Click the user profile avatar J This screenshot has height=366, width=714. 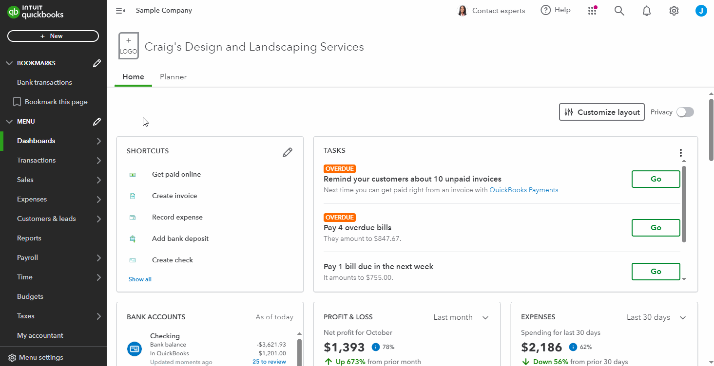point(701,11)
